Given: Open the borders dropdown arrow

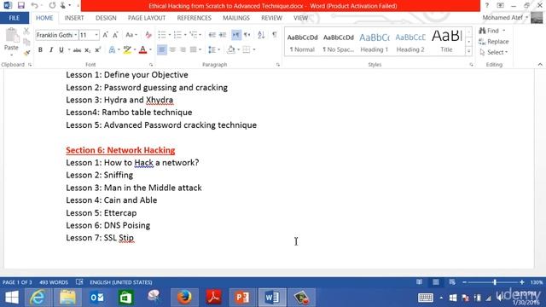Looking at the screenshot, I should coord(254,49).
